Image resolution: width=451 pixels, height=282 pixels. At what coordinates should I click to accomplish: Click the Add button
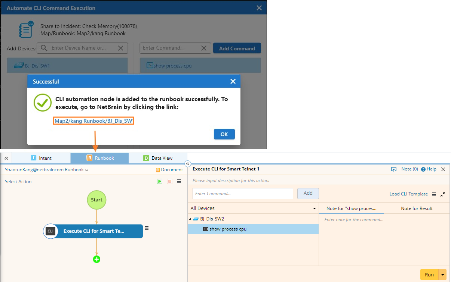coord(308,193)
